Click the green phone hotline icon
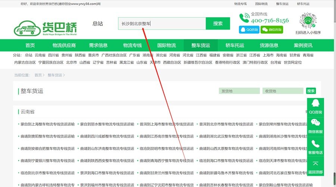This screenshot has height=187, width=336. click(244, 18)
